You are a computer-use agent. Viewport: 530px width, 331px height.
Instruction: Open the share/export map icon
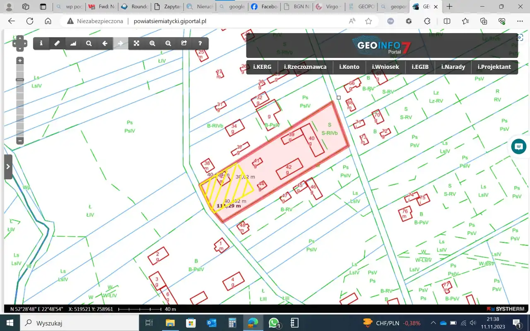(184, 43)
